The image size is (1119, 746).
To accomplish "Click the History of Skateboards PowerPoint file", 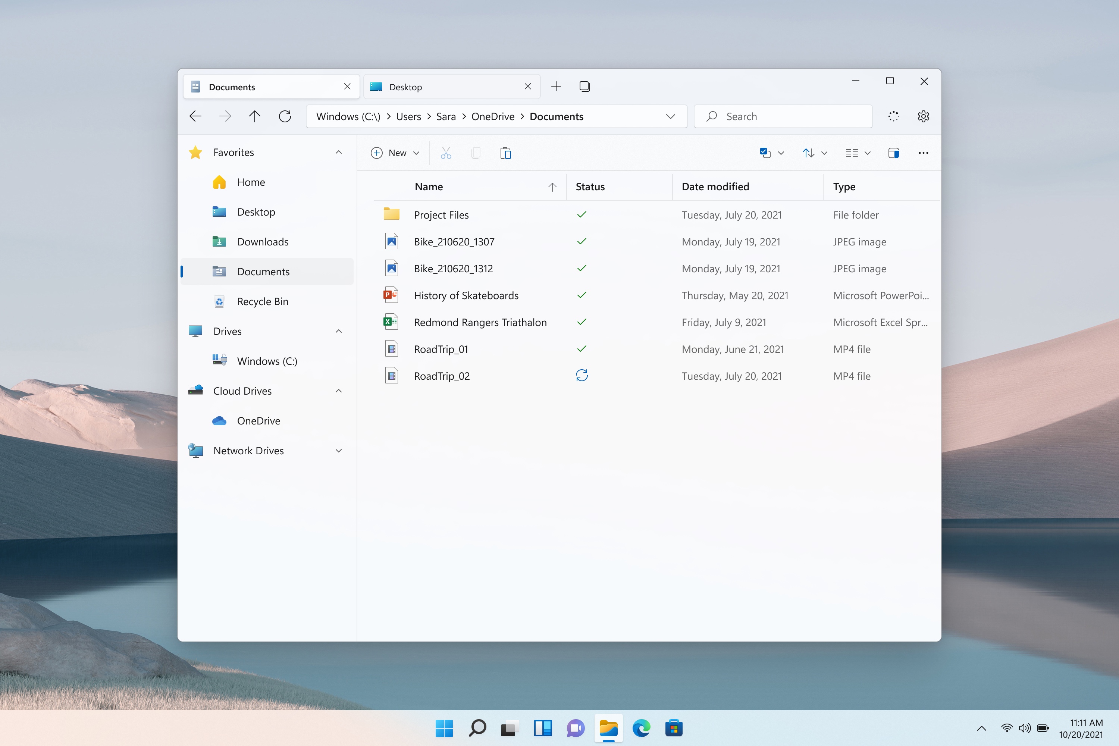I will click(465, 295).
